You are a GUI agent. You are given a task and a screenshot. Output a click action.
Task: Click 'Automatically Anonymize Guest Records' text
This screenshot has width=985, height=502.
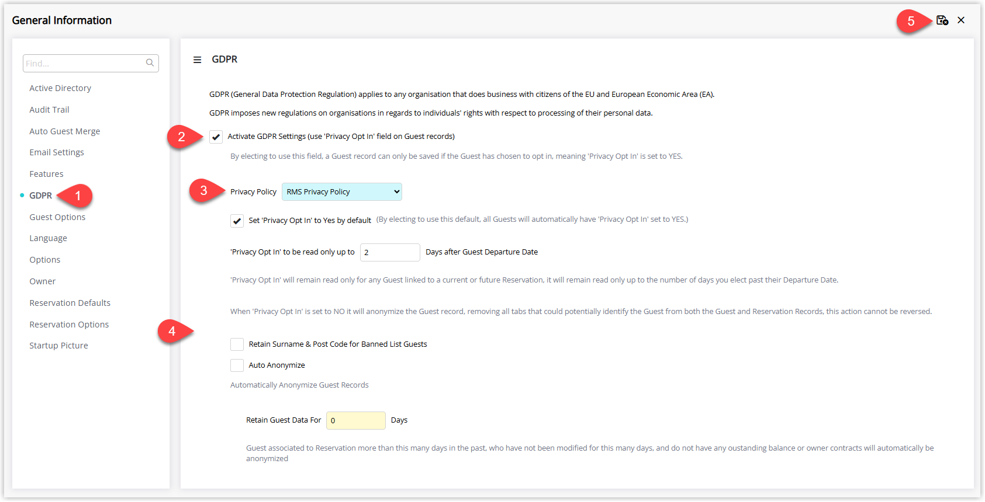[299, 385]
